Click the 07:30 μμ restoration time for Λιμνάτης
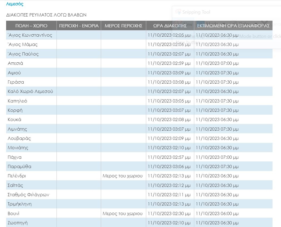 pos(217,129)
